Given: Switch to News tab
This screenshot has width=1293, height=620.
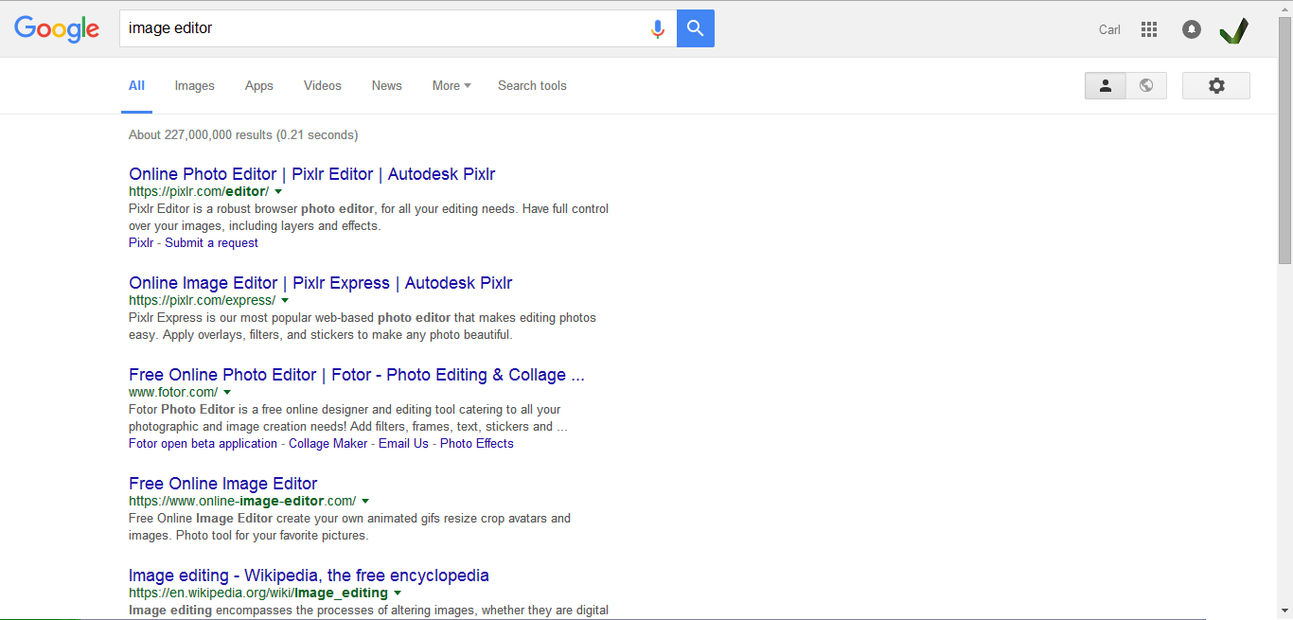Looking at the screenshot, I should pos(386,85).
